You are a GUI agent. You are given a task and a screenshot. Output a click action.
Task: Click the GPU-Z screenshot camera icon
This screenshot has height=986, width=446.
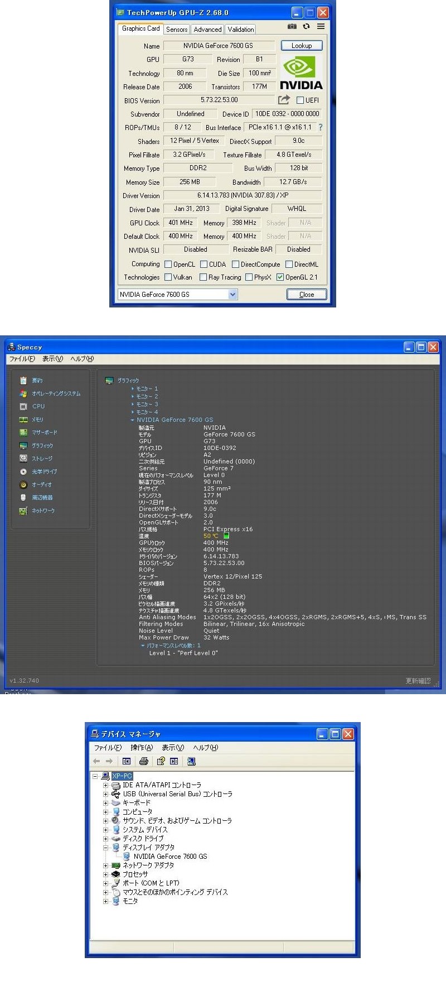pos(292,26)
